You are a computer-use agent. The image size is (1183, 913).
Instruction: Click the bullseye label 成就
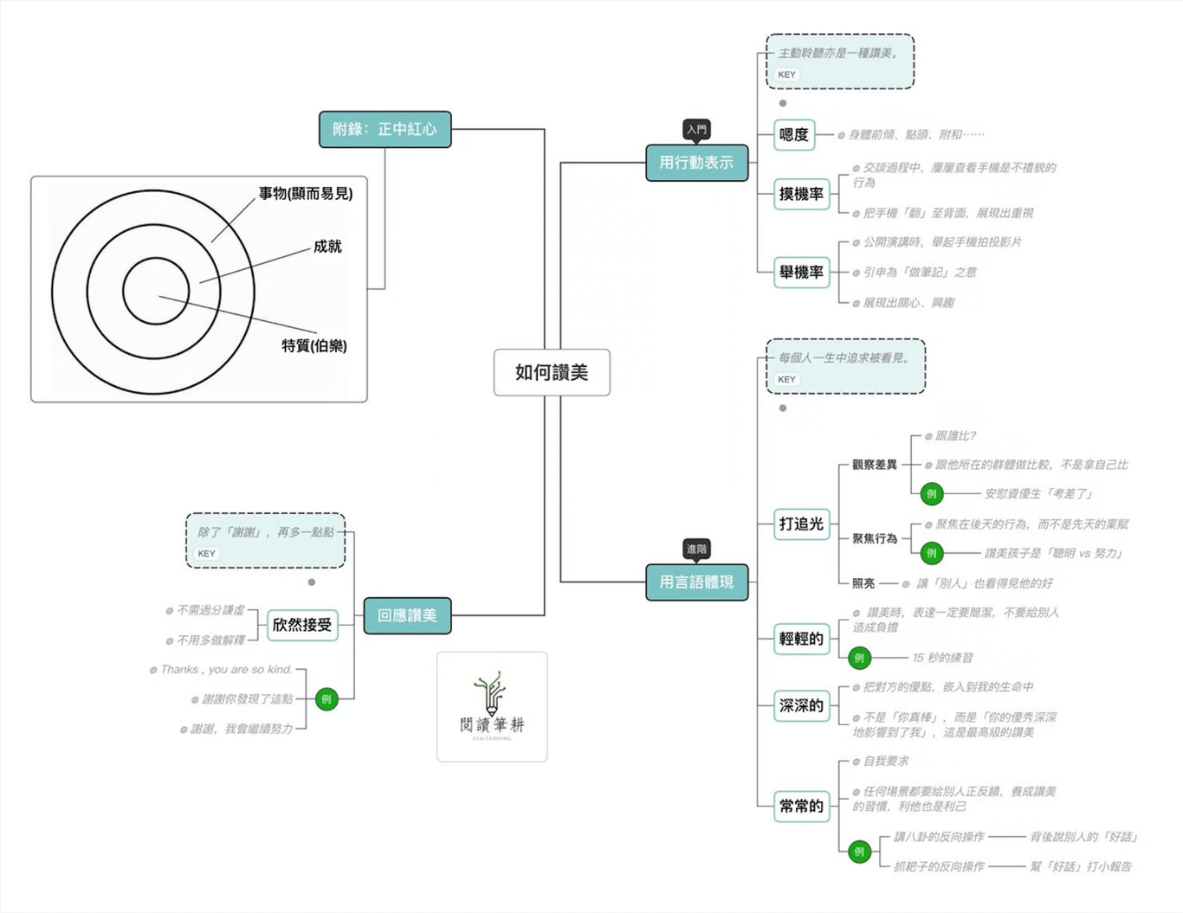coord(327,247)
